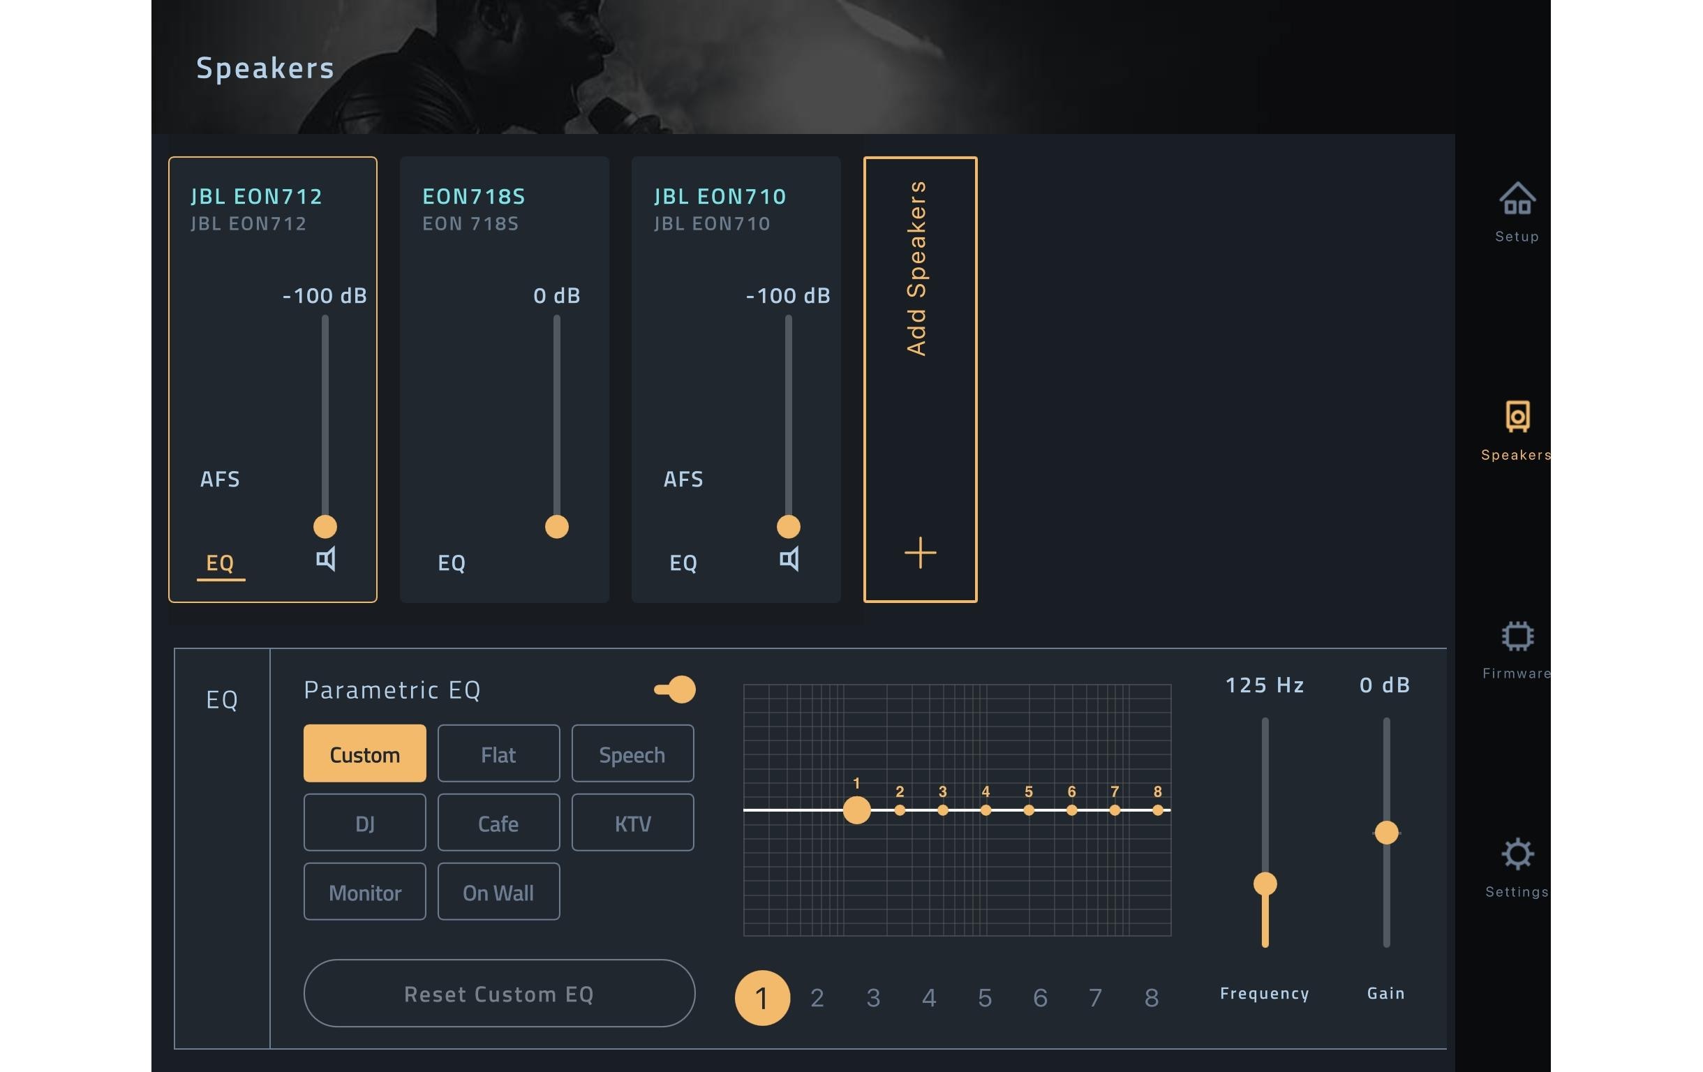The image size is (1703, 1072).
Task: Select the Speakers sidebar icon
Action: (1517, 417)
